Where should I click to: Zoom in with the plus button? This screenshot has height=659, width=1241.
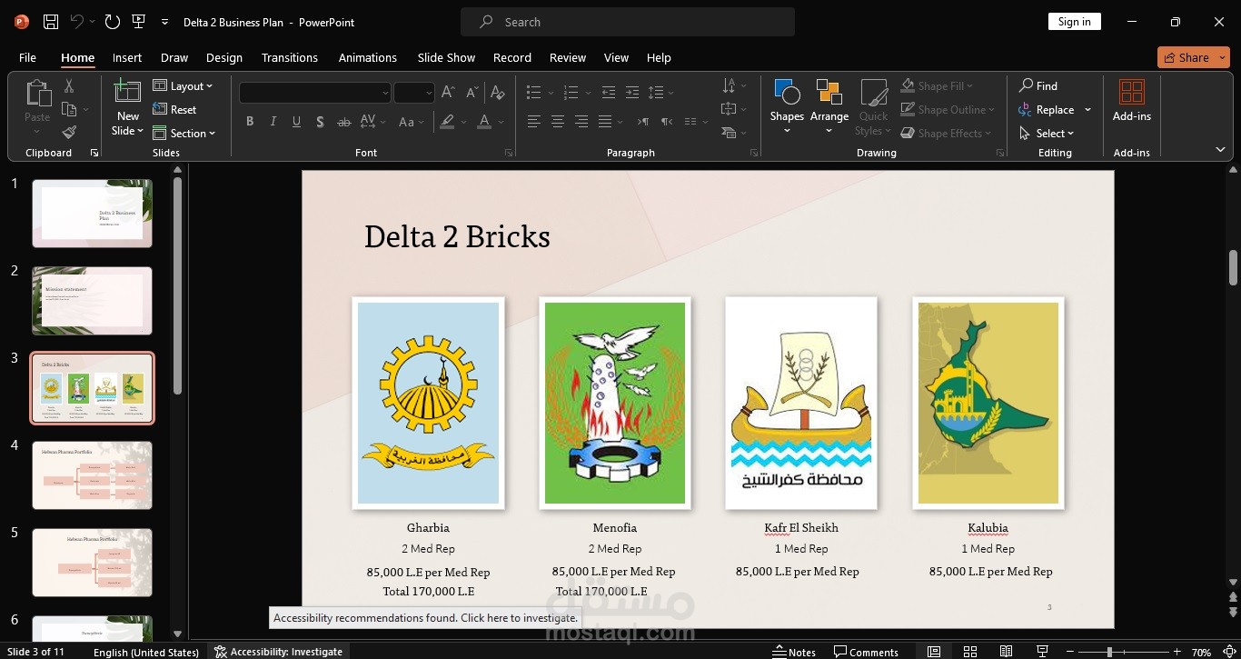coord(1177,652)
